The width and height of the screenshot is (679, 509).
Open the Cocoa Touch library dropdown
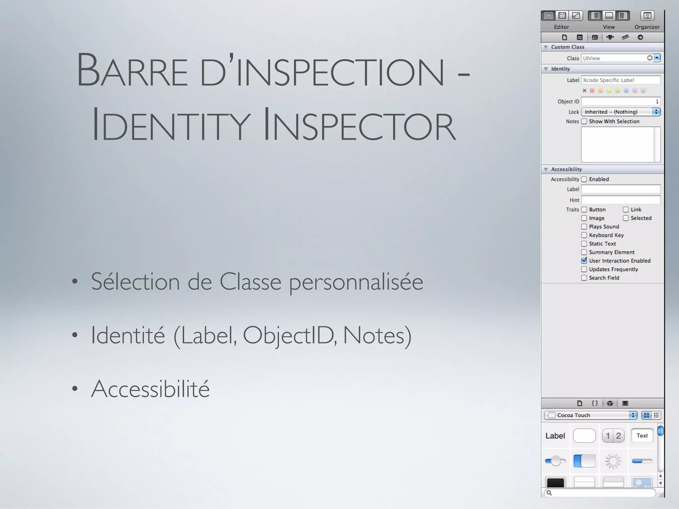coord(591,415)
